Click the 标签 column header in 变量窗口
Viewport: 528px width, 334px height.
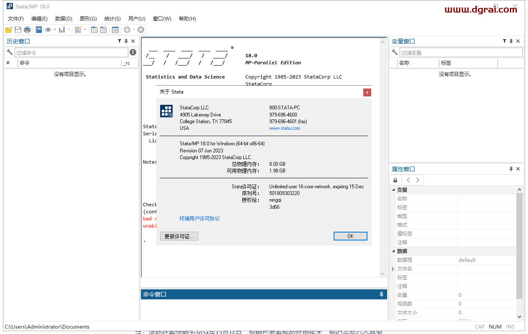(x=468, y=63)
